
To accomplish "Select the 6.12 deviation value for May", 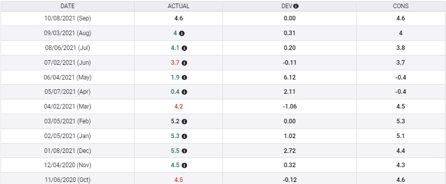I will click(x=289, y=77).
